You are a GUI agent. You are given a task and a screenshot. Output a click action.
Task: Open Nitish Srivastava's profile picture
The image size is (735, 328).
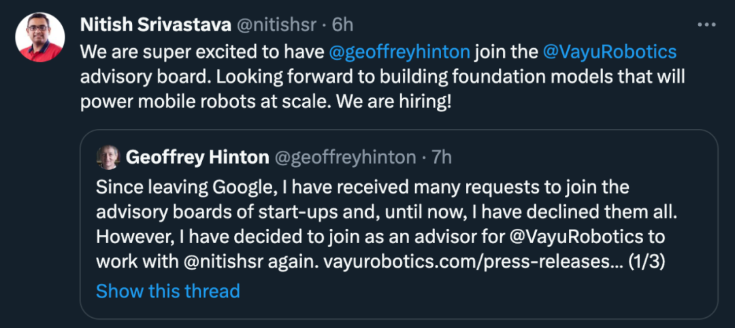39,37
